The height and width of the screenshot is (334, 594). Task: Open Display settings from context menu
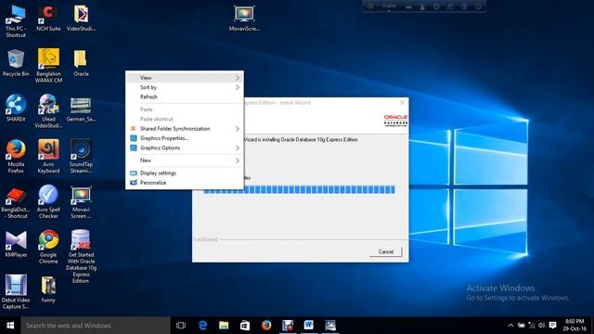coord(185,173)
